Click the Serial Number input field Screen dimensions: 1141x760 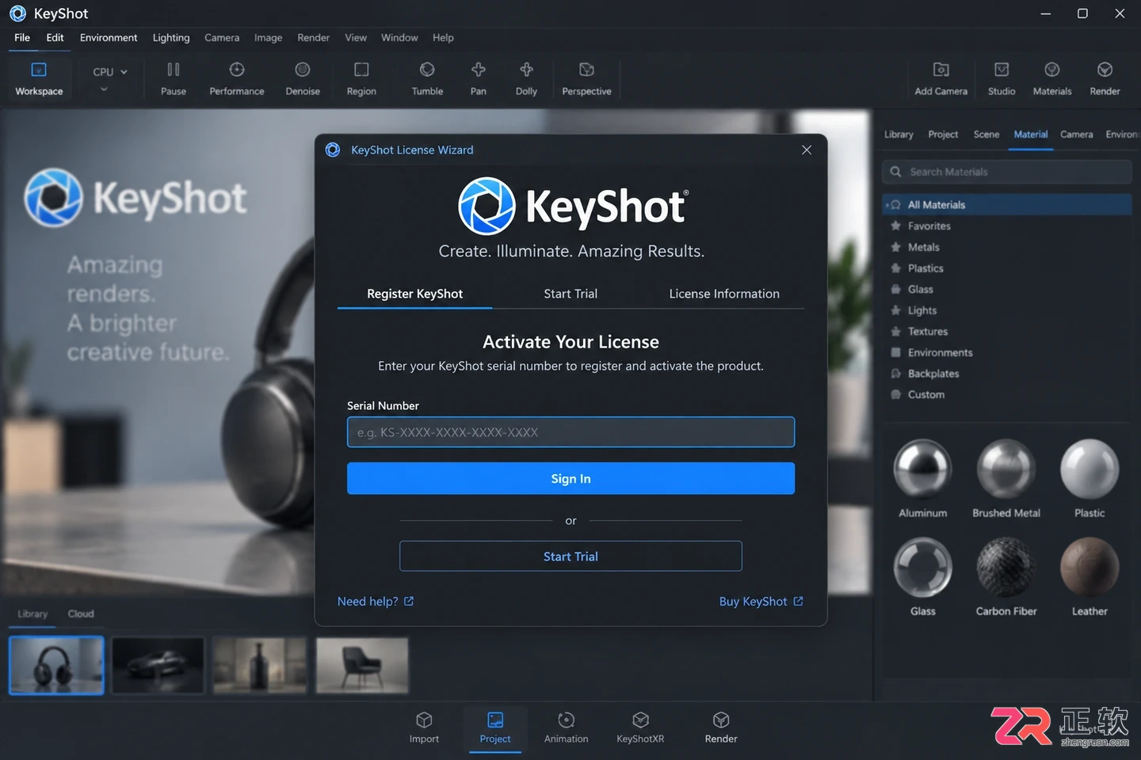coord(570,432)
